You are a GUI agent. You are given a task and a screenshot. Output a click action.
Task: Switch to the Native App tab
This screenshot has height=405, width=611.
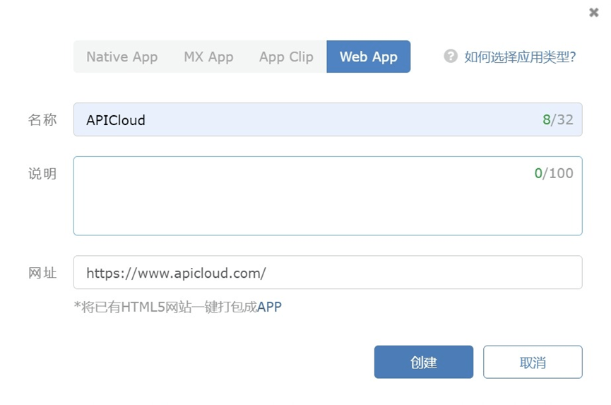pos(122,57)
